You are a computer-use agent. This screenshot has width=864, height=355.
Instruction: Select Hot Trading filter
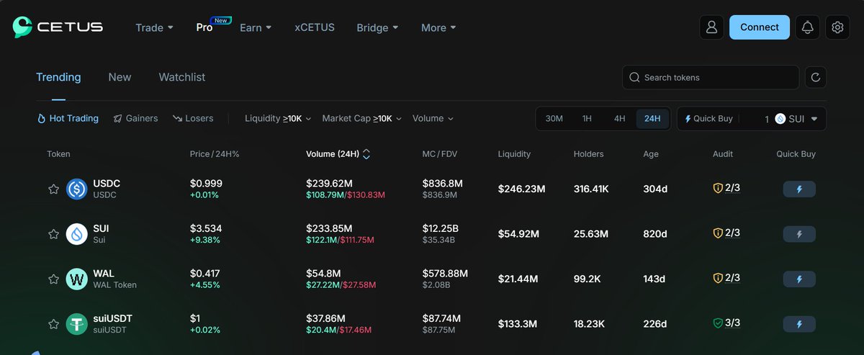(x=68, y=118)
